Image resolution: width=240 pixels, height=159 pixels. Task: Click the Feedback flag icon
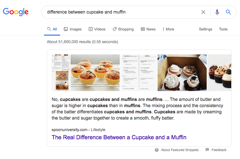coord(207,150)
